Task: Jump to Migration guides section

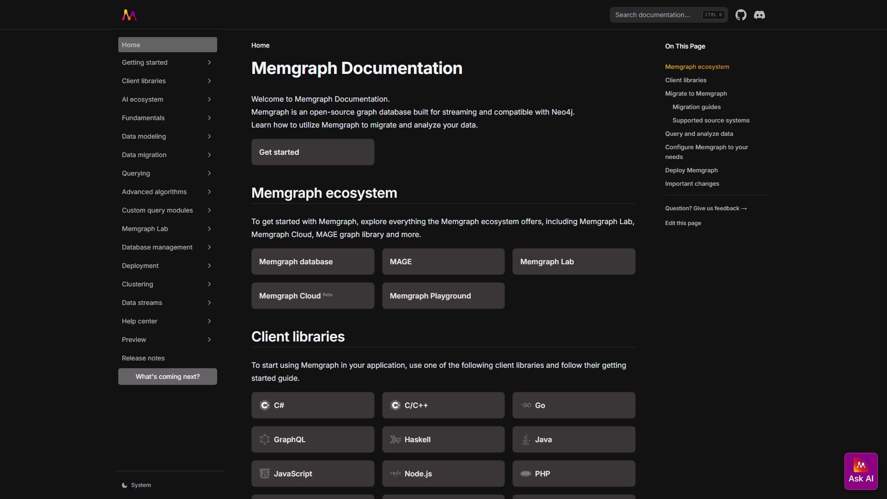Action: (696, 107)
